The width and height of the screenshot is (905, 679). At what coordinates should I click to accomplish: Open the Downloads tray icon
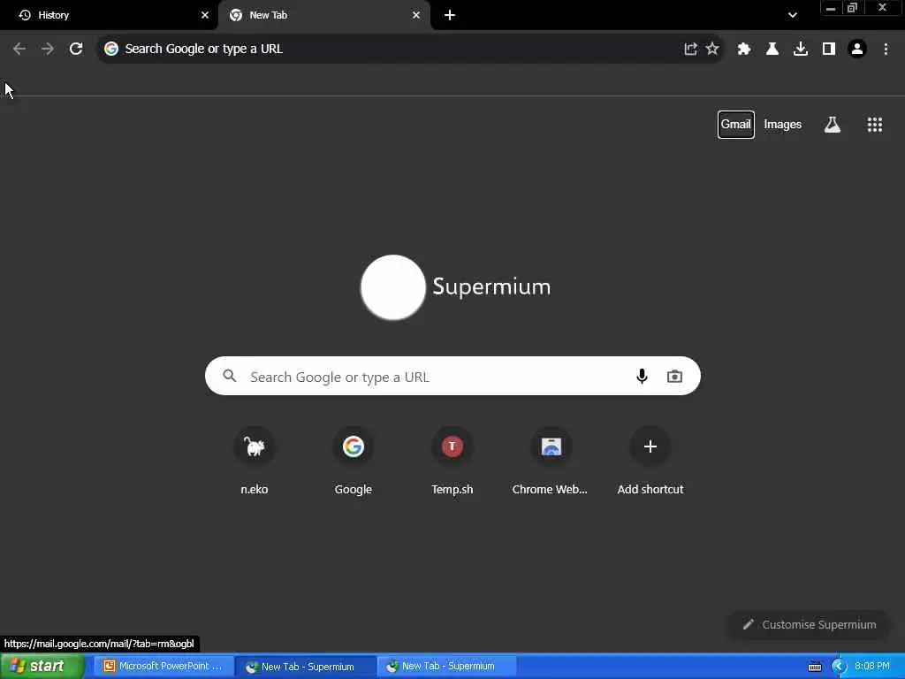pyautogui.click(x=801, y=49)
